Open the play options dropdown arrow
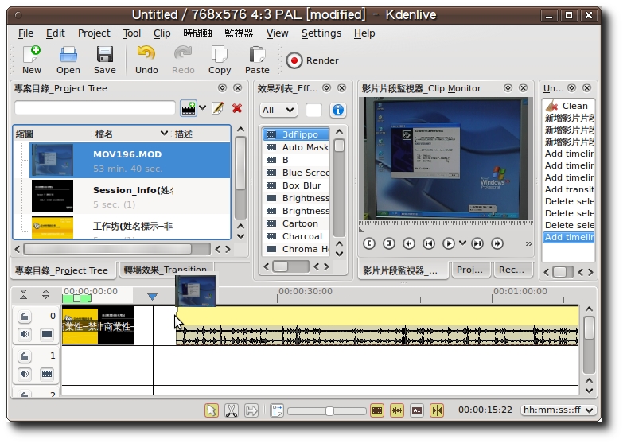 (x=462, y=243)
